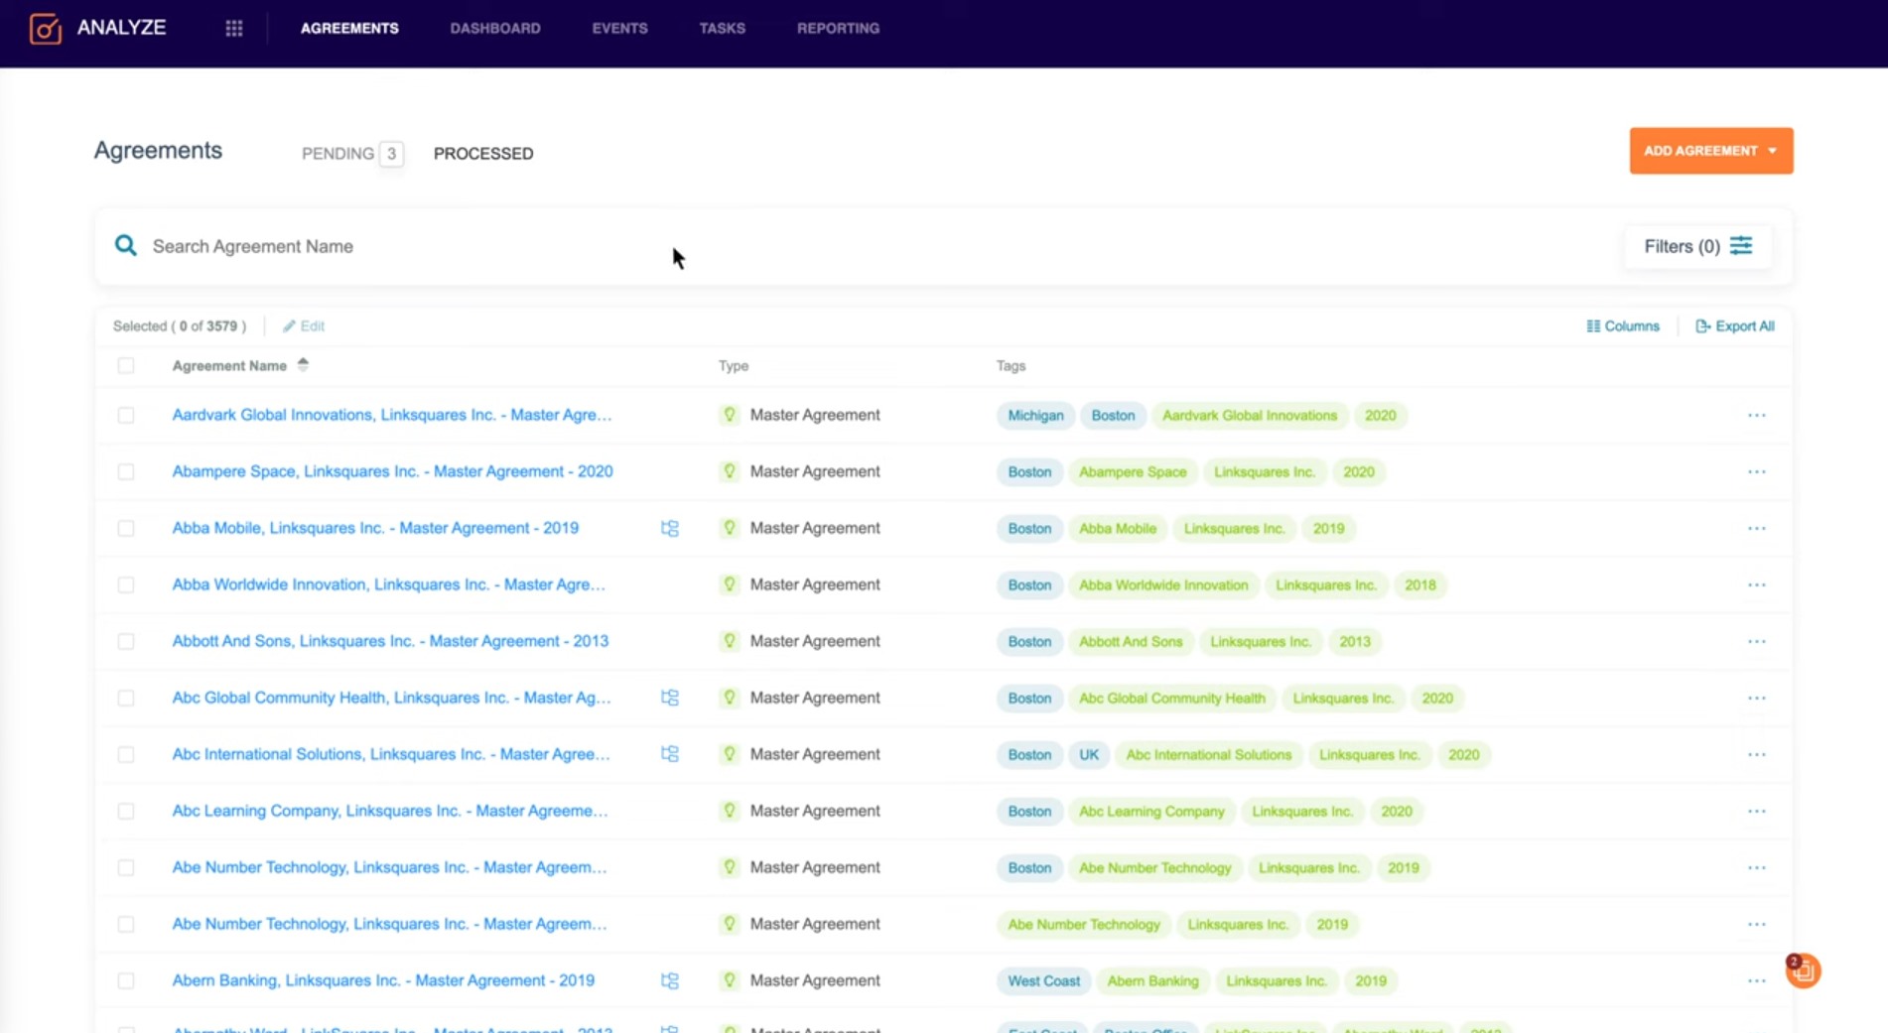
Task: Open more options for Abba Worldwide Innovation row
Action: pos(1757,584)
